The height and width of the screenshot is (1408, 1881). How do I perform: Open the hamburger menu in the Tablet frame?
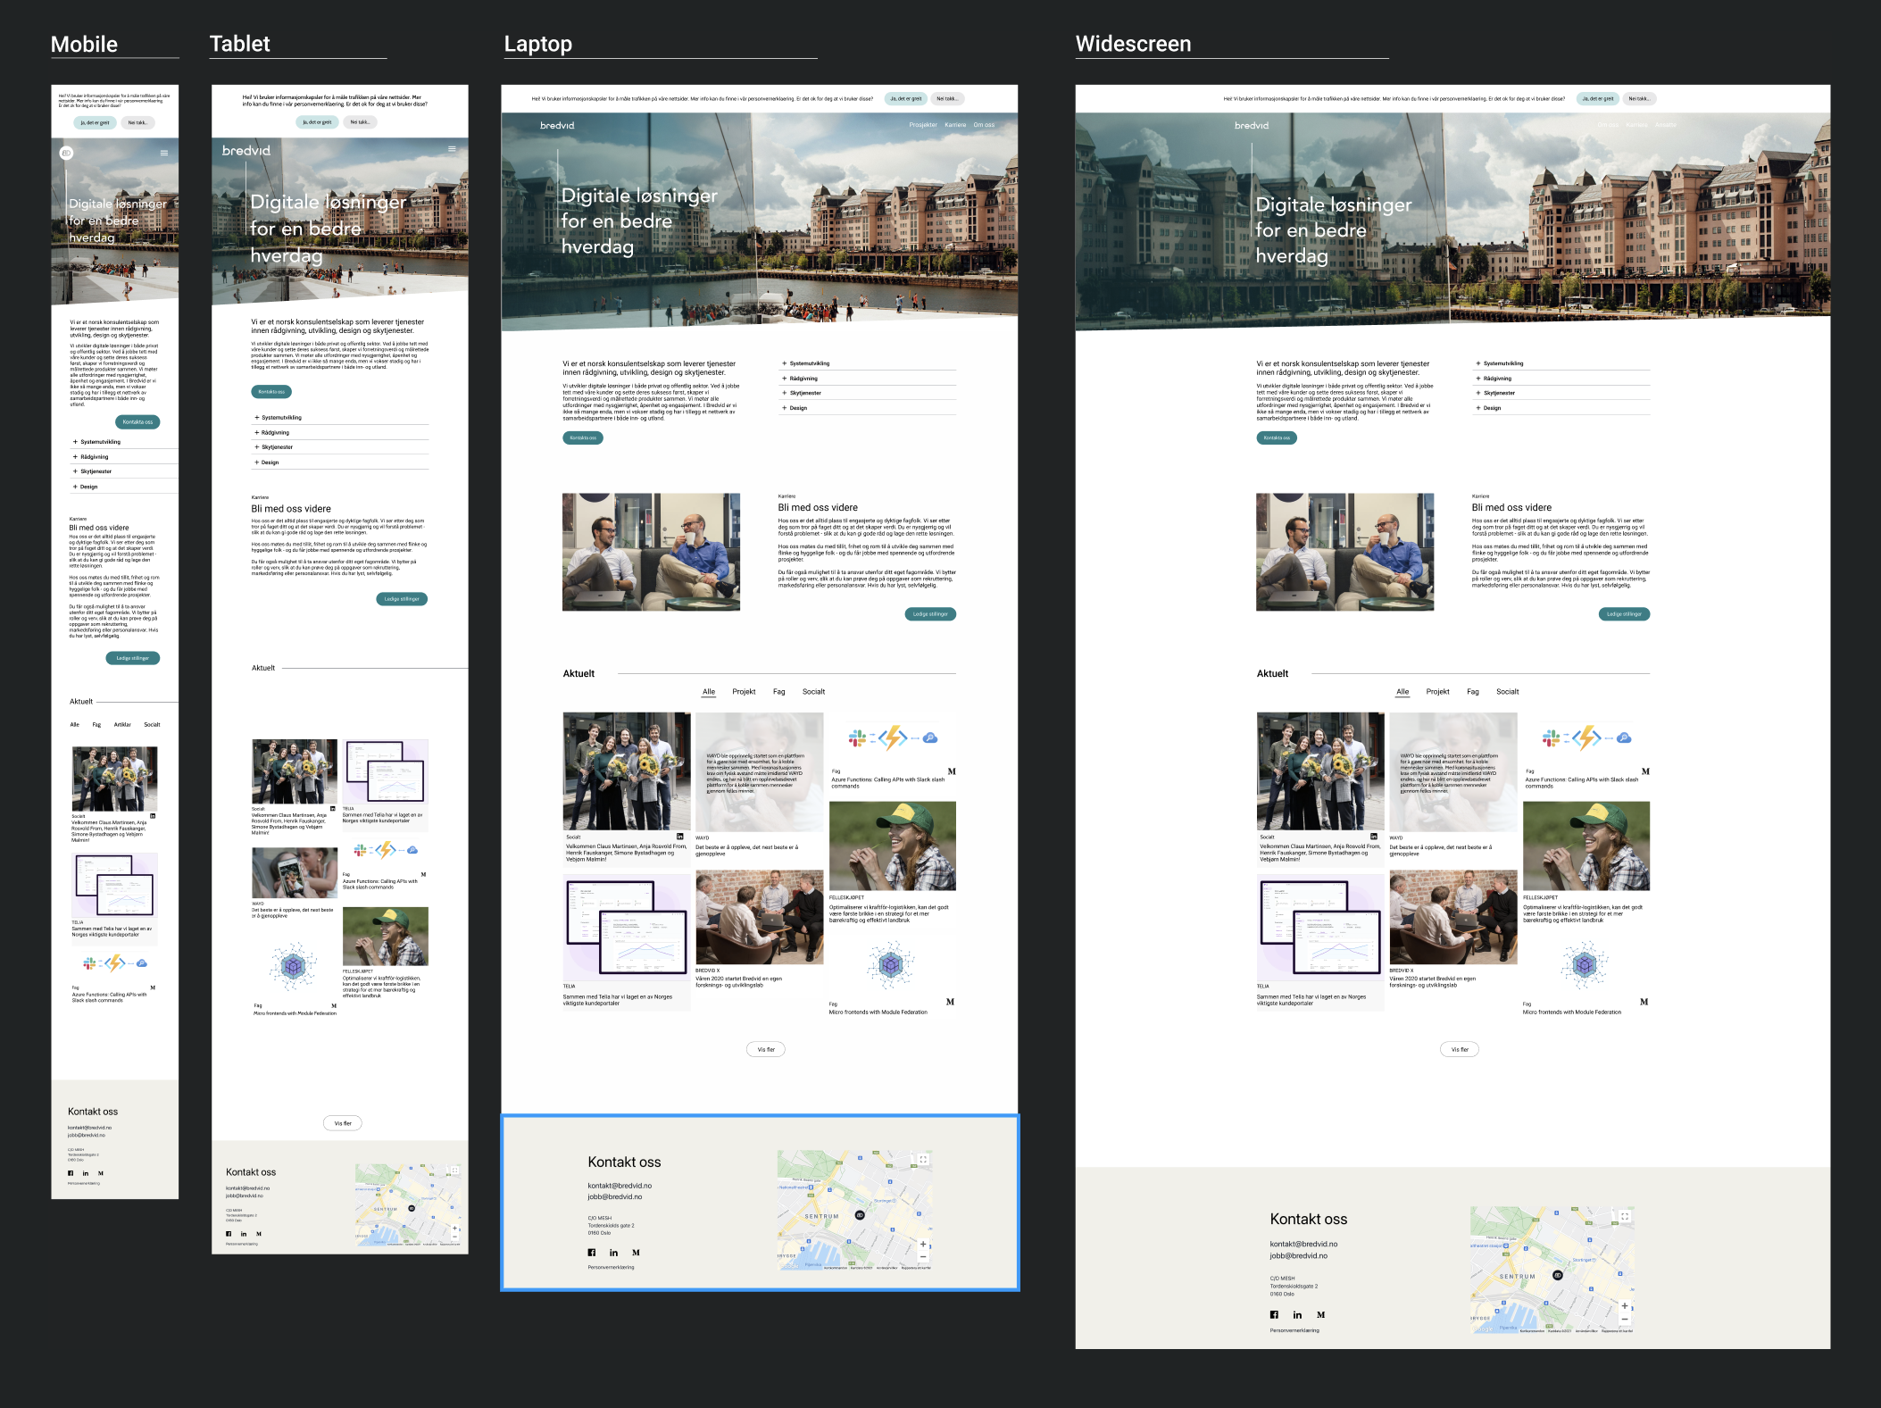coord(452,149)
